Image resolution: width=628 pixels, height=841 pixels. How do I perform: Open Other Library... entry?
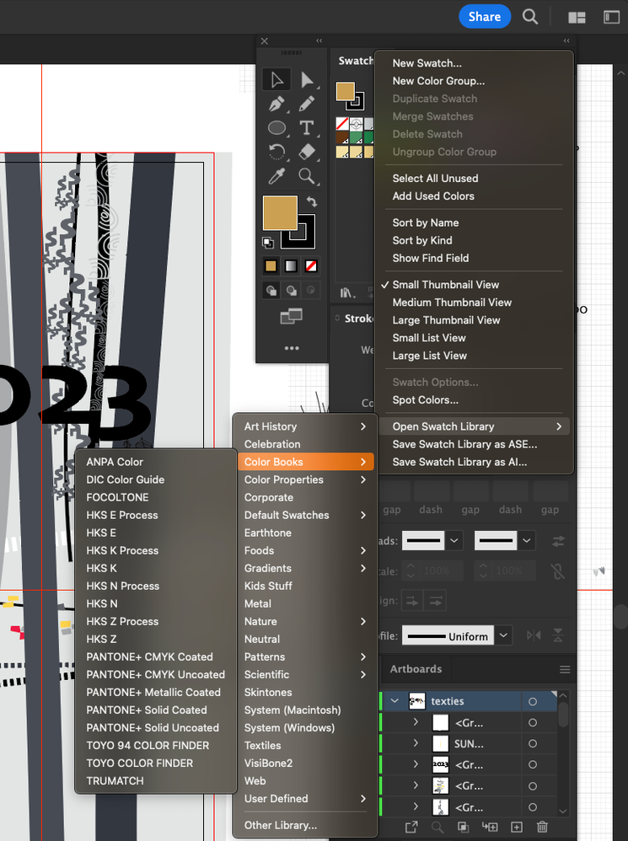tap(306, 825)
